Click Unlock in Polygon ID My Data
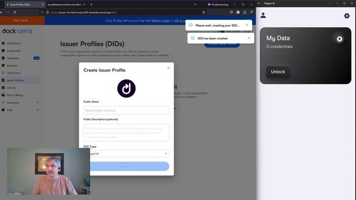 click(x=278, y=72)
